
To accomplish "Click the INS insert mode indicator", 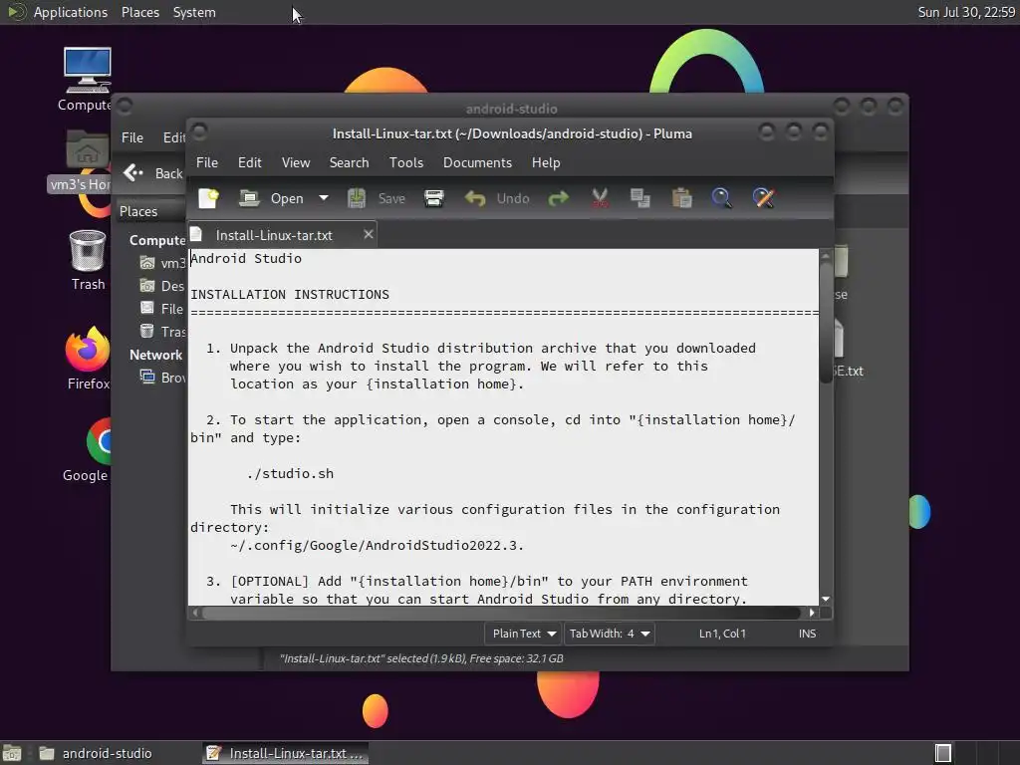I will point(807,634).
